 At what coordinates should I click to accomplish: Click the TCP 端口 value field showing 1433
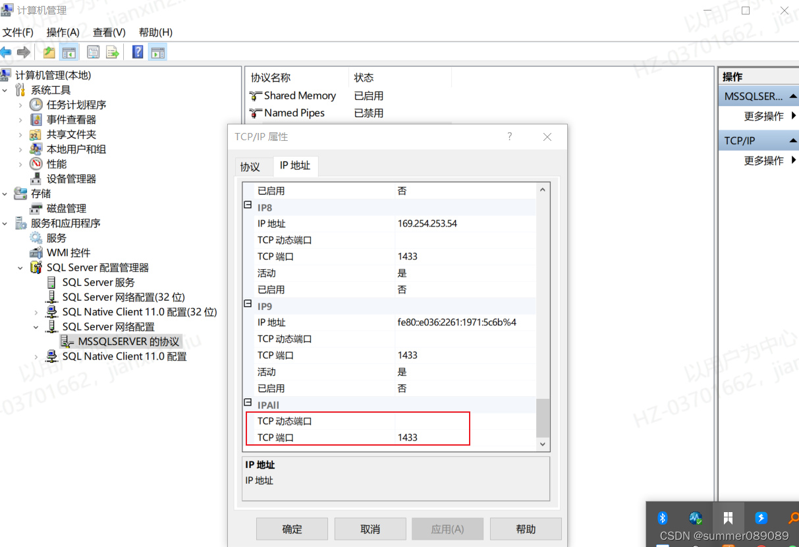click(435, 437)
